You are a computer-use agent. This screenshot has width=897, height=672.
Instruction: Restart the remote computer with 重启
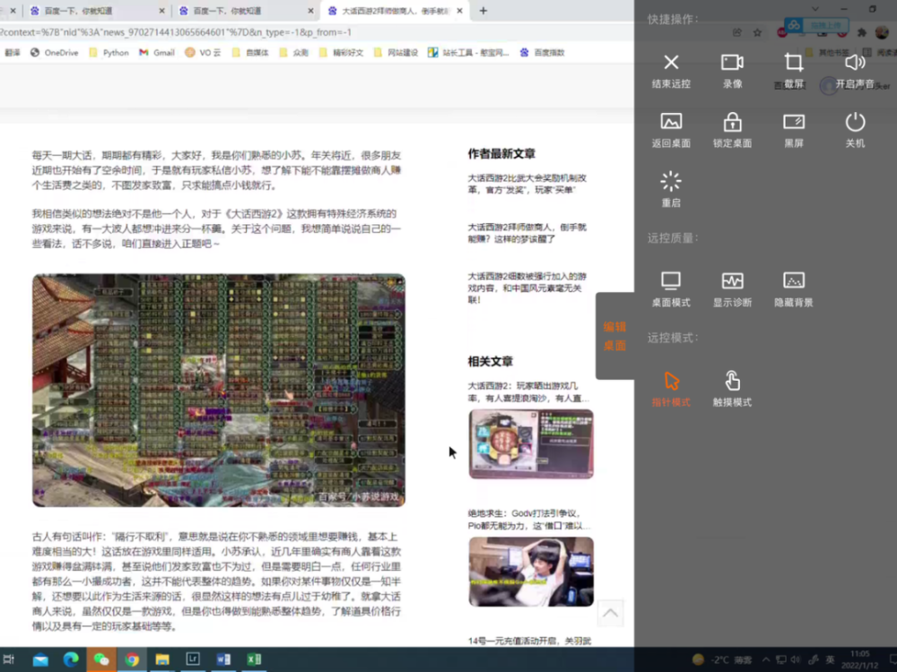(671, 190)
